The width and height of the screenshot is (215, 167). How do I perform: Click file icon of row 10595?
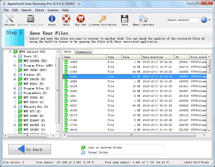(66, 62)
